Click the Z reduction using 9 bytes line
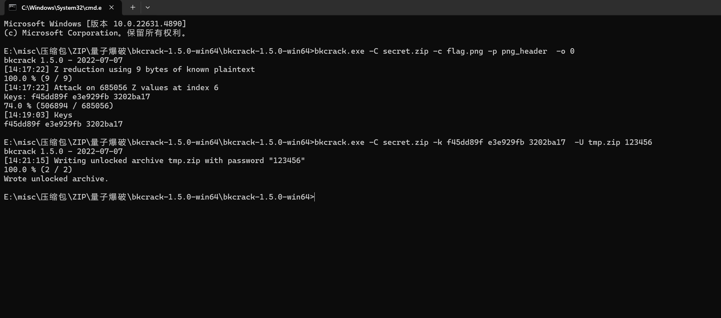721x318 pixels. click(129, 69)
